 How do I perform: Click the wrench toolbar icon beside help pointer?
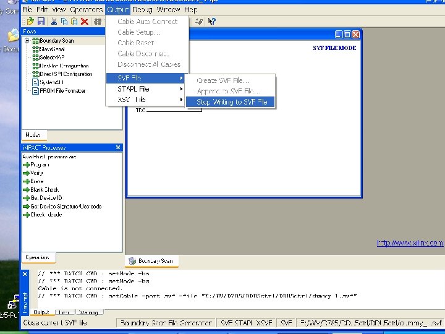199,21
